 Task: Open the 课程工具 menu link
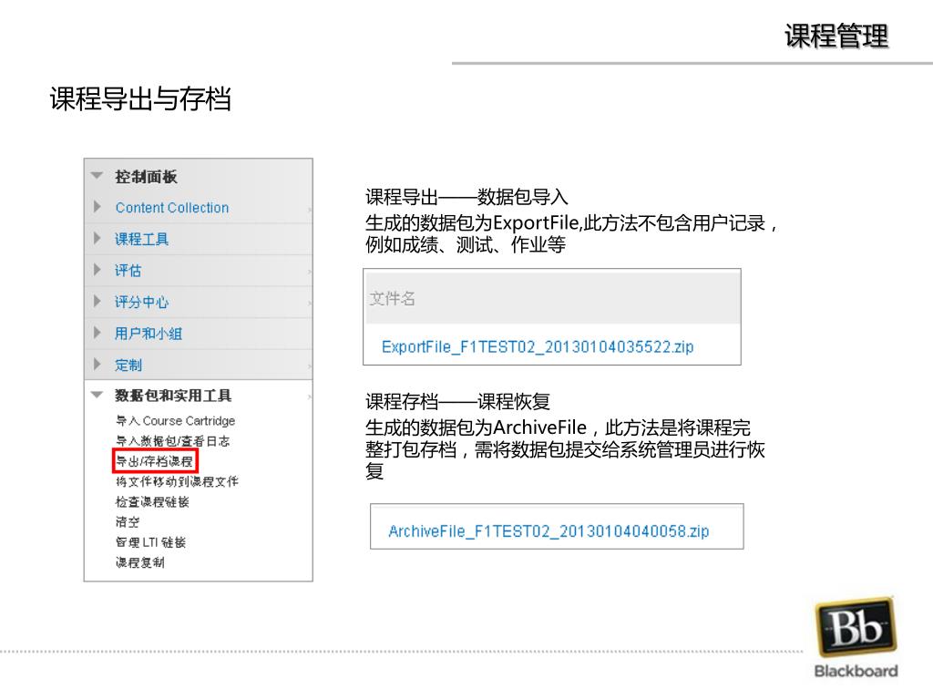(141, 240)
